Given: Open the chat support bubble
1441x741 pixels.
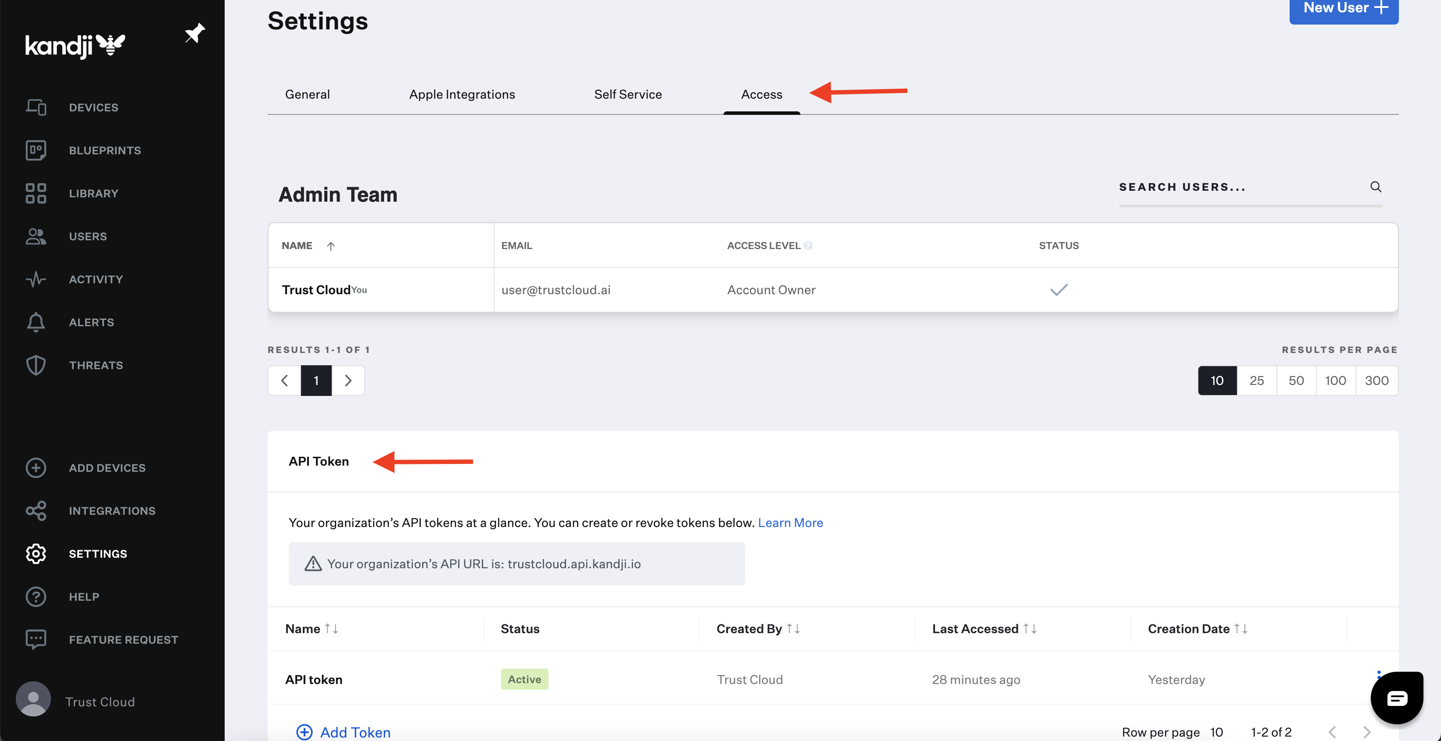Looking at the screenshot, I should [x=1396, y=698].
